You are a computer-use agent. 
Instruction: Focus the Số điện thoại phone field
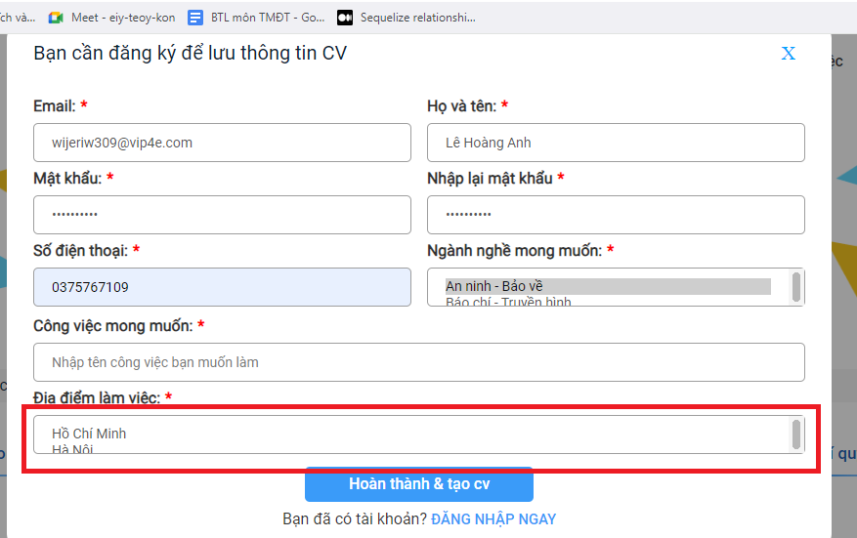(x=222, y=287)
